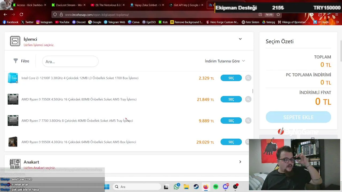Open Twitter bookmark
This screenshot has height=192, width=342.
(27, 22)
